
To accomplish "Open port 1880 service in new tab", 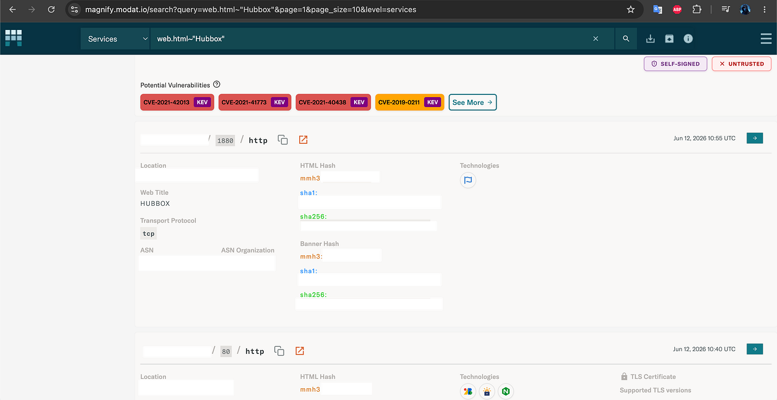I will click(x=303, y=140).
